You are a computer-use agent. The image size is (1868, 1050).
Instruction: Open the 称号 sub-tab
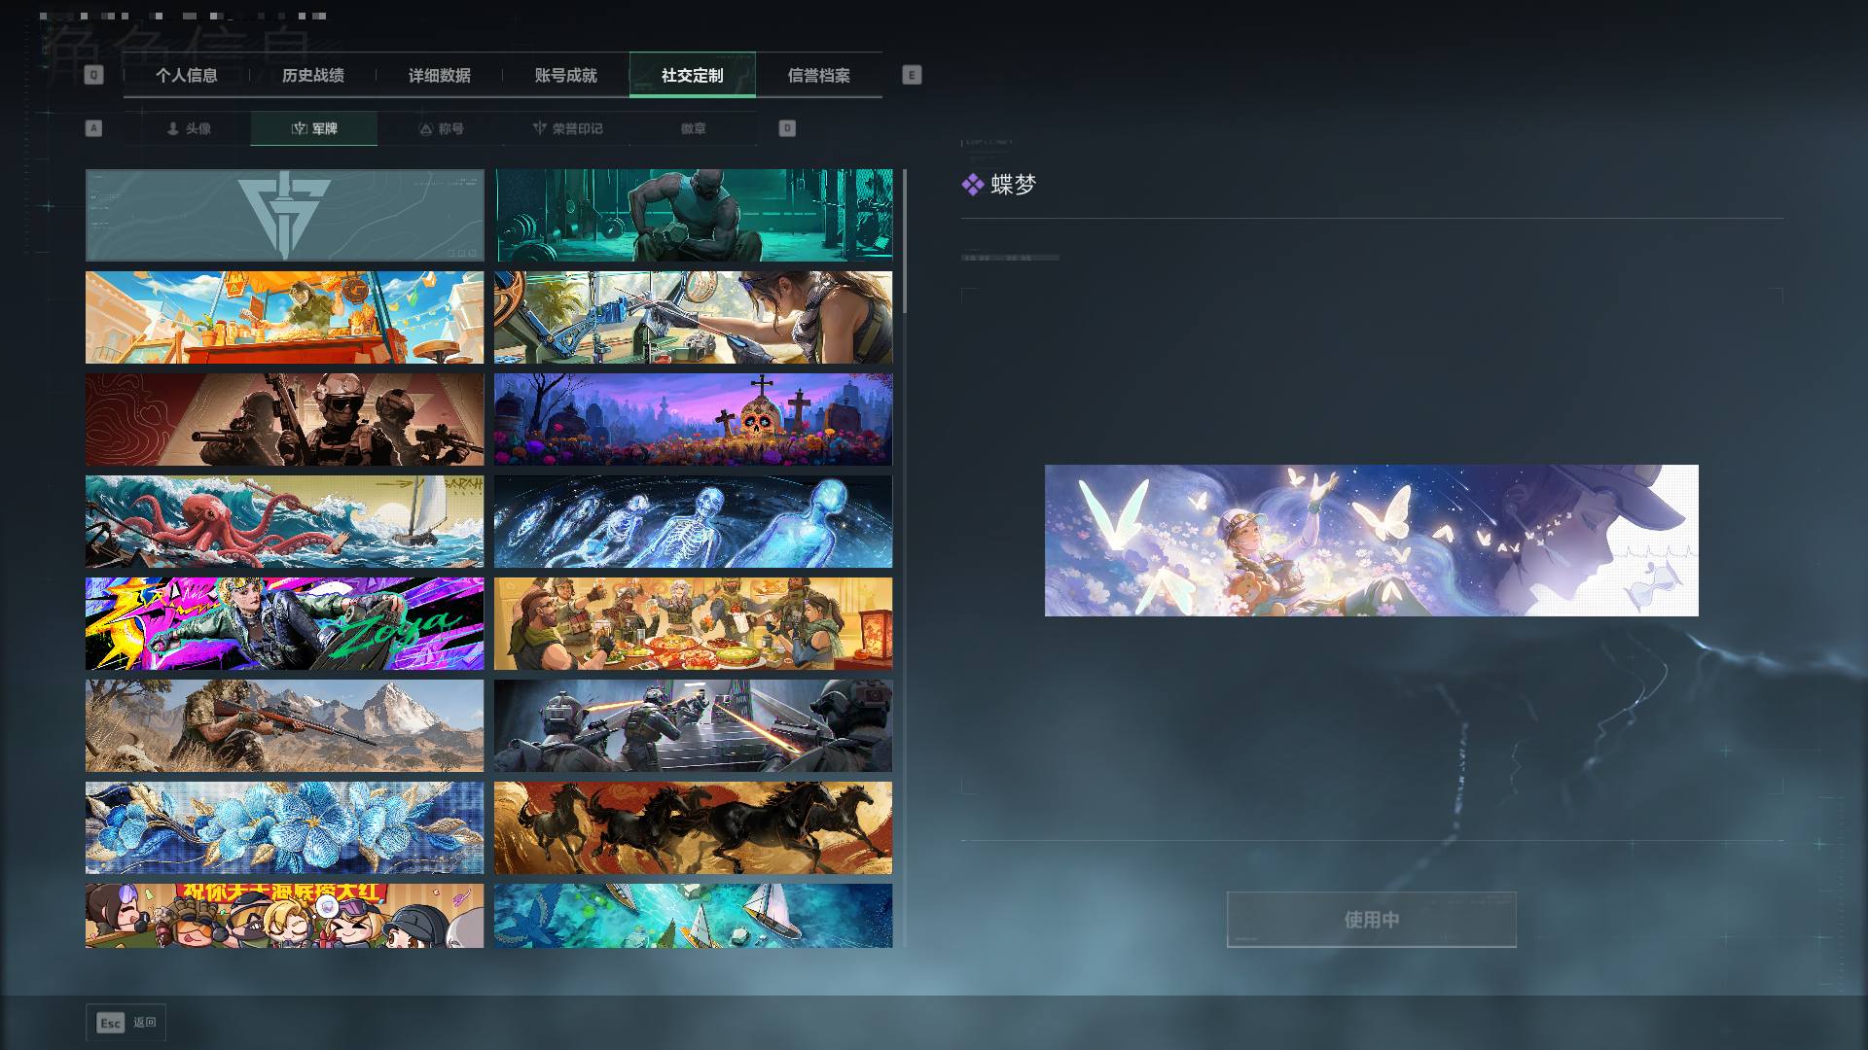[441, 128]
